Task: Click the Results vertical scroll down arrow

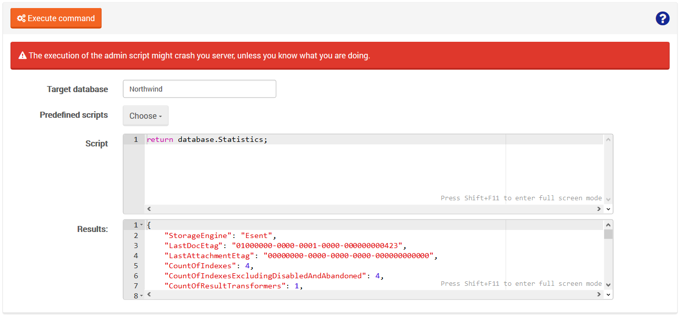Action: [x=608, y=285]
